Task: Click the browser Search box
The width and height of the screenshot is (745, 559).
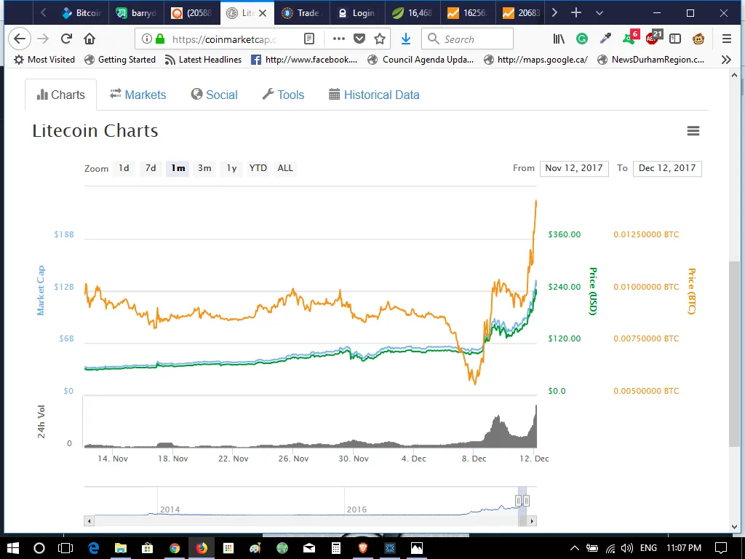Action: (468, 39)
